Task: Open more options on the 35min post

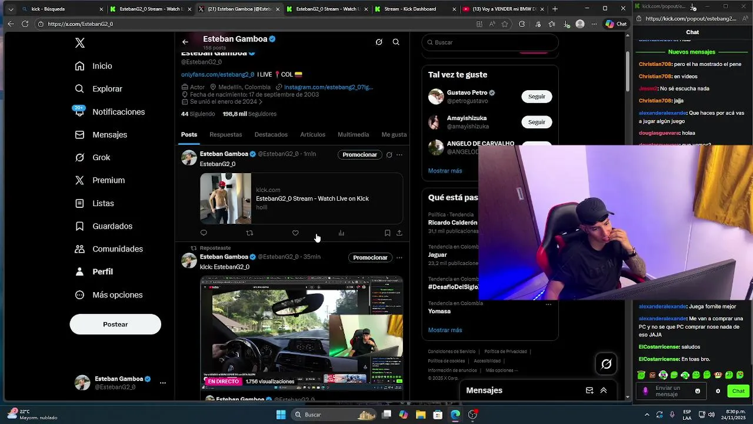Action: 399,257
